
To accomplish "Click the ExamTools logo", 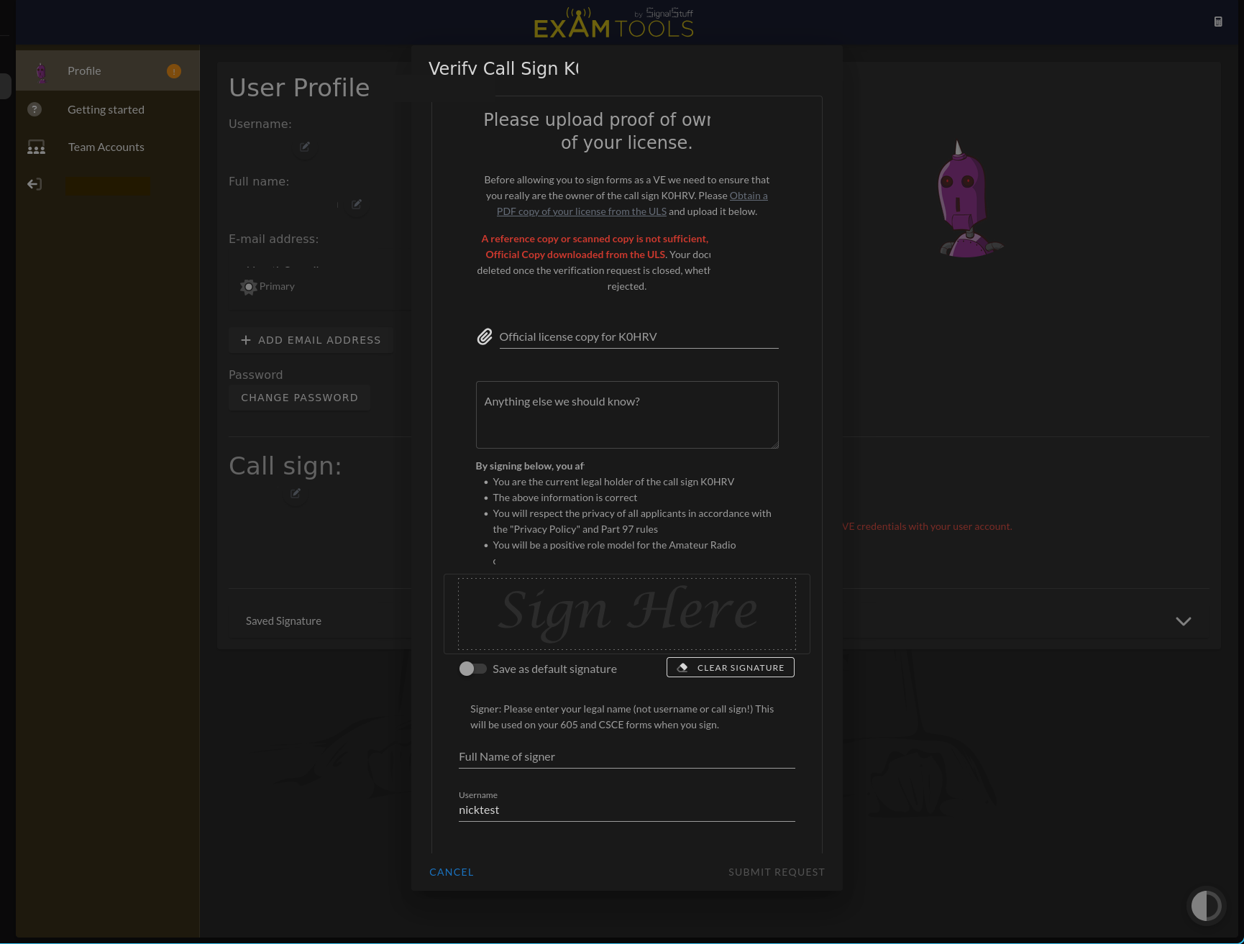I will 614,22.
